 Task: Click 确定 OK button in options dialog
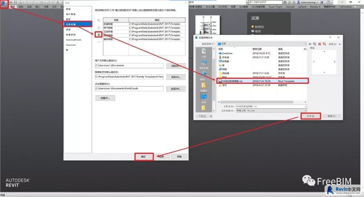click(x=144, y=157)
